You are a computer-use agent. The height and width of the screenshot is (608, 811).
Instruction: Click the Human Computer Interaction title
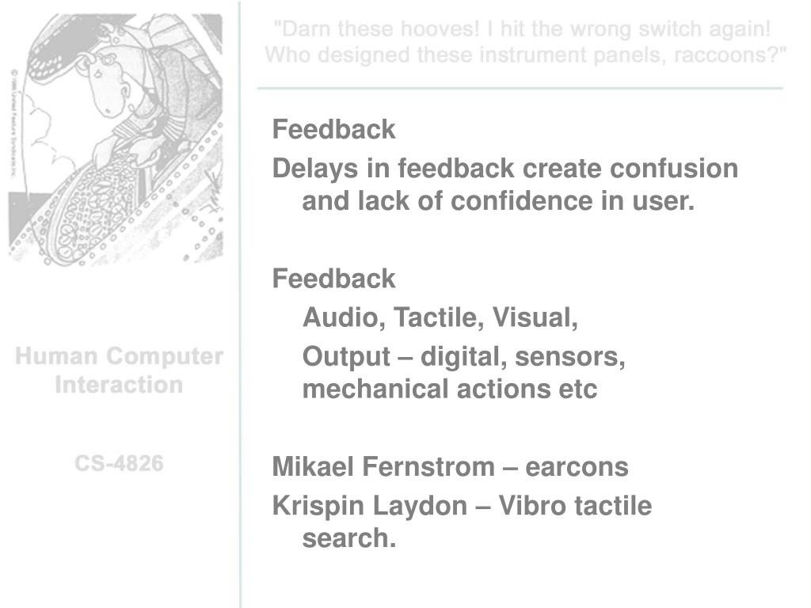[x=119, y=370]
